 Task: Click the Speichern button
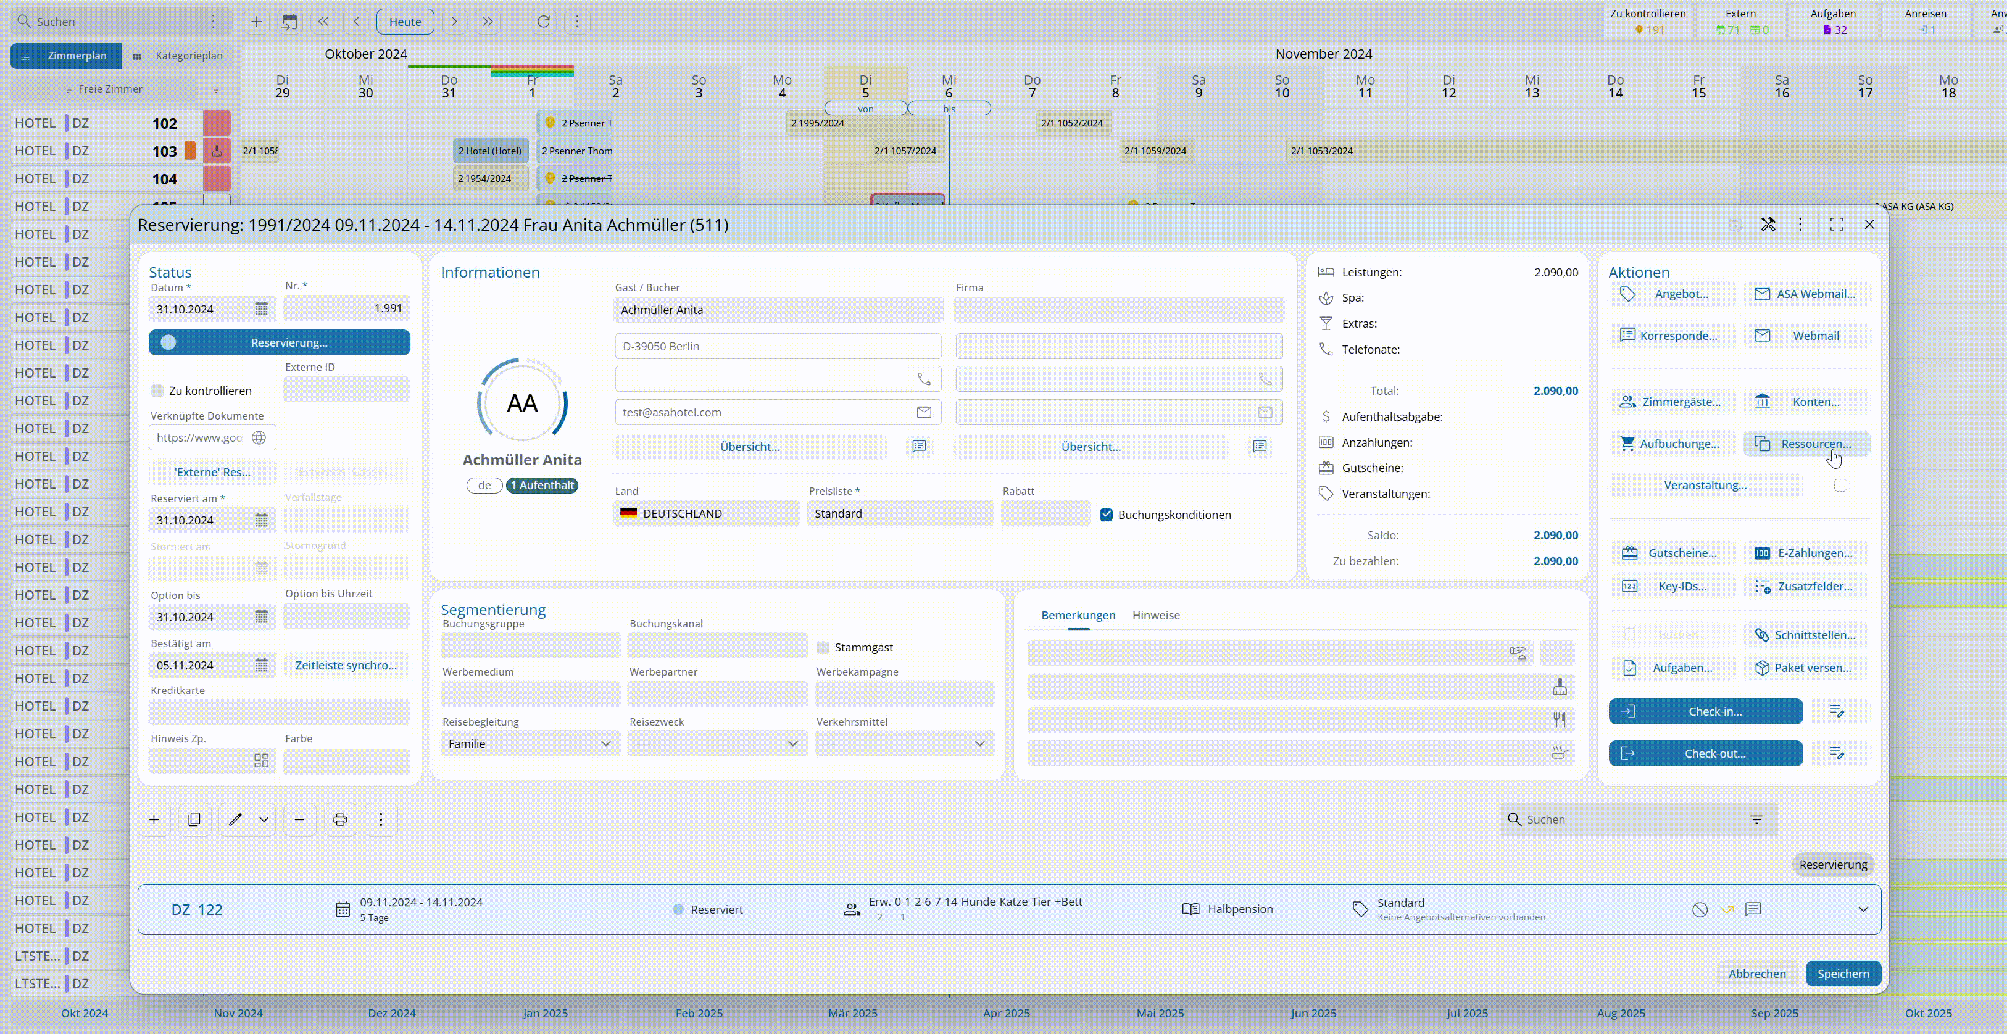[1843, 974]
